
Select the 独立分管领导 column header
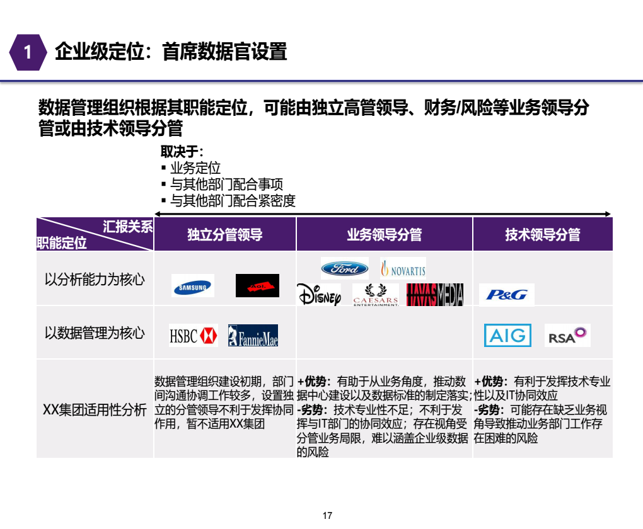[224, 235]
